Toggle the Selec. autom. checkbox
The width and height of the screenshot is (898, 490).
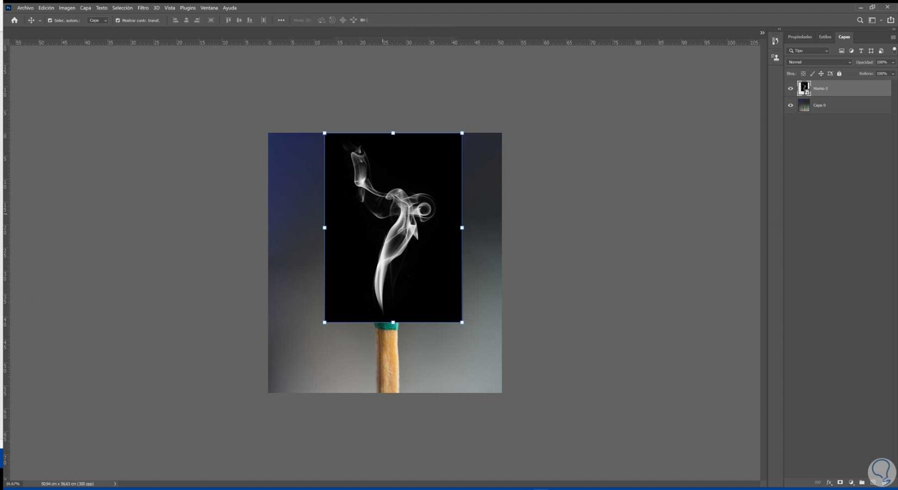pos(50,20)
